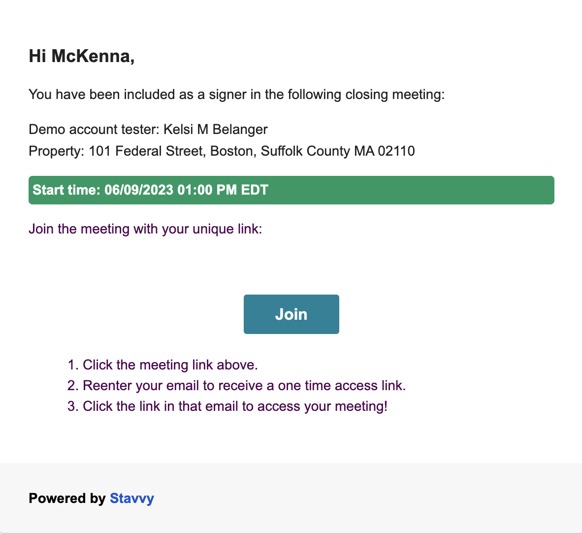
Task: Click the "Property:" label
Action: click(x=57, y=152)
